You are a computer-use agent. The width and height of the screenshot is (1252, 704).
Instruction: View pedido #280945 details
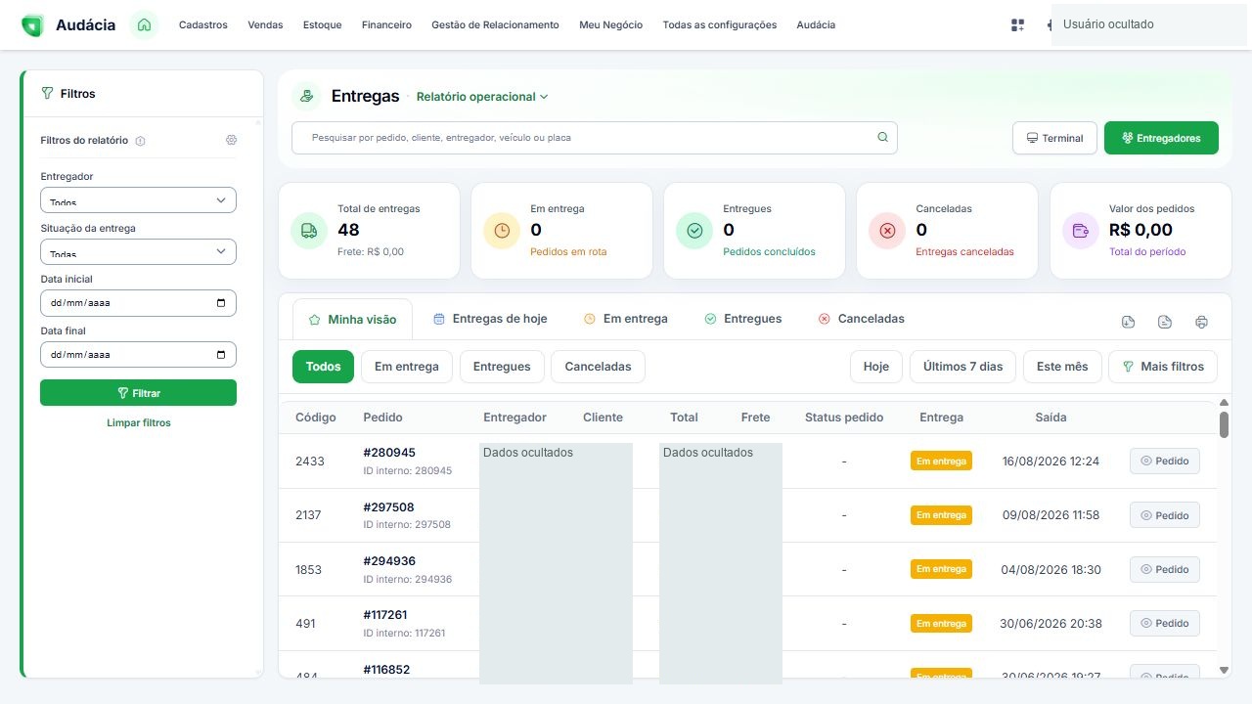click(1164, 462)
